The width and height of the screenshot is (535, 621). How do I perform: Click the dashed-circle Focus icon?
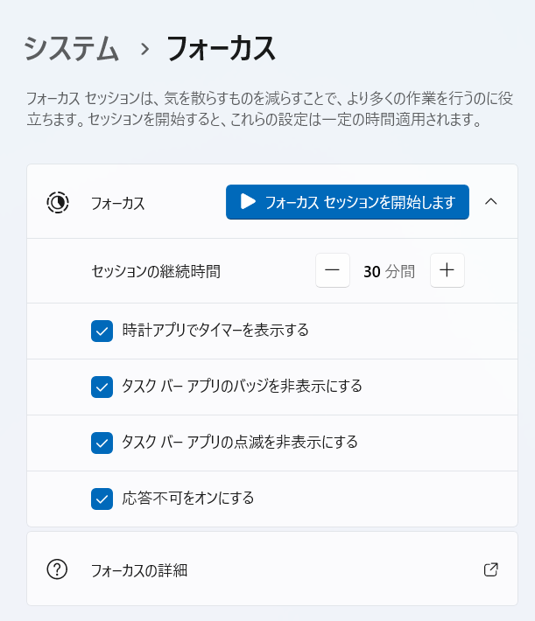click(x=58, y=203)
